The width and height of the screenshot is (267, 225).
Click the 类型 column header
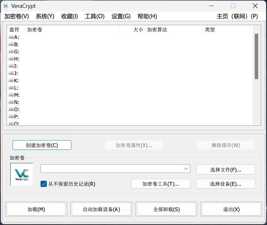226,30
